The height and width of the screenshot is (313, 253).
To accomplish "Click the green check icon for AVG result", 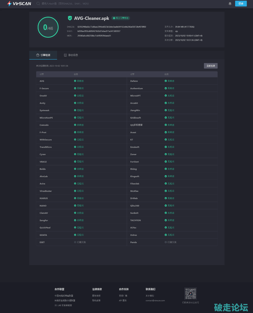I will 75,81.
